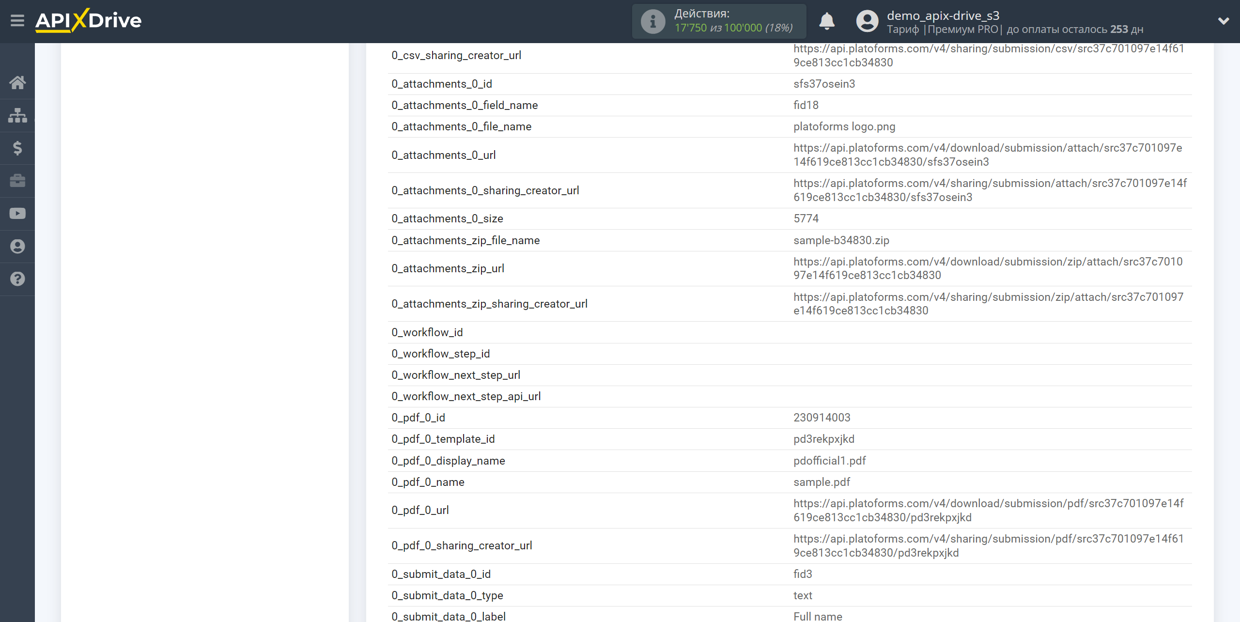This screenshot has width=1240, height=622.
Task: Select the 0_workflow_next_step_url field name
Action: point(456,375)
